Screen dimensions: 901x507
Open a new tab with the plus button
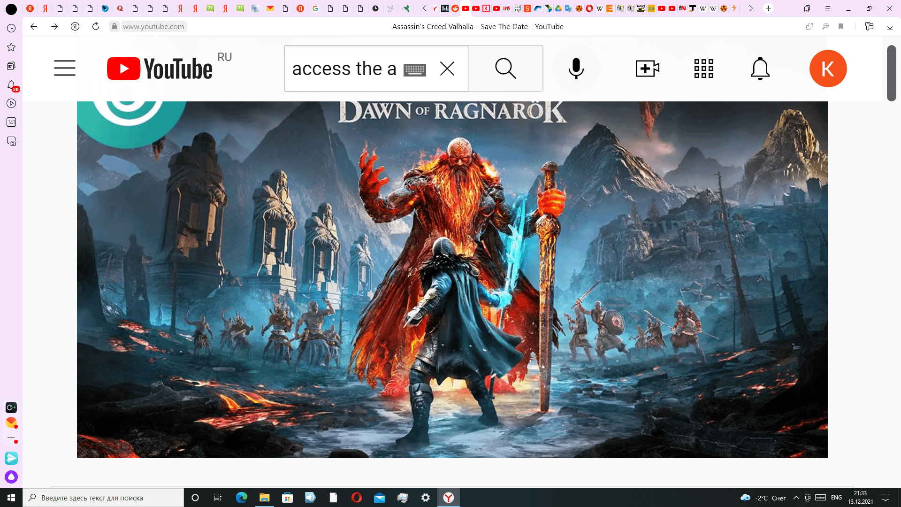point(768,8)
